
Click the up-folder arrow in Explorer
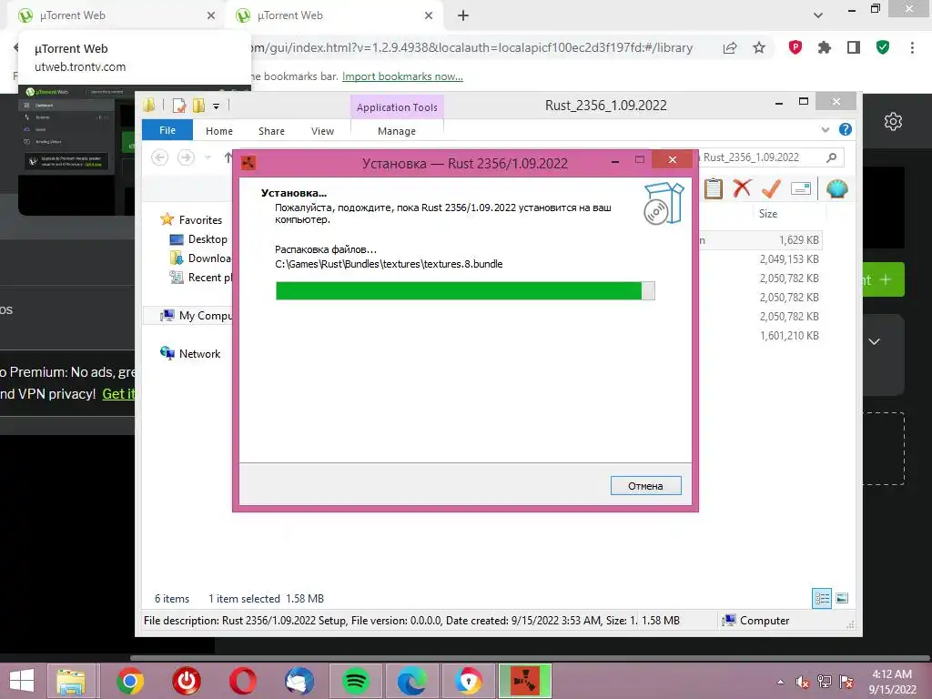pyautogui.click(x=228, y=157)
